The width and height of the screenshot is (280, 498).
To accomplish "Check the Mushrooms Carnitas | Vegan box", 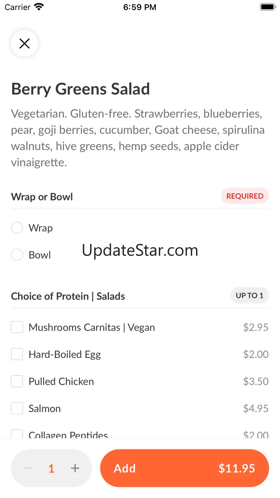I will click(x=17, y=327).
